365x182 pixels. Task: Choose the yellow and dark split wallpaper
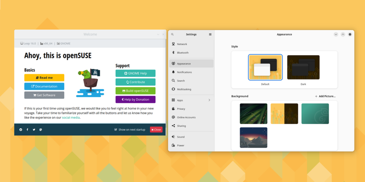click(x=284, y=114)
